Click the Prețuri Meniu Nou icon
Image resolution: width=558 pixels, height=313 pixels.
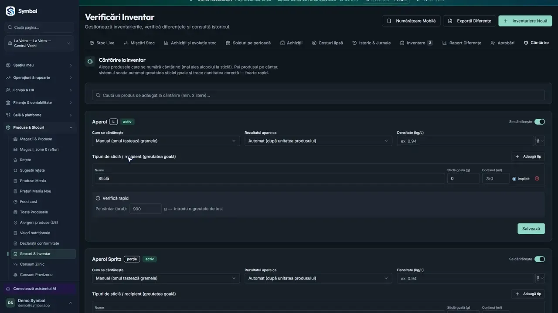[16, 191]
